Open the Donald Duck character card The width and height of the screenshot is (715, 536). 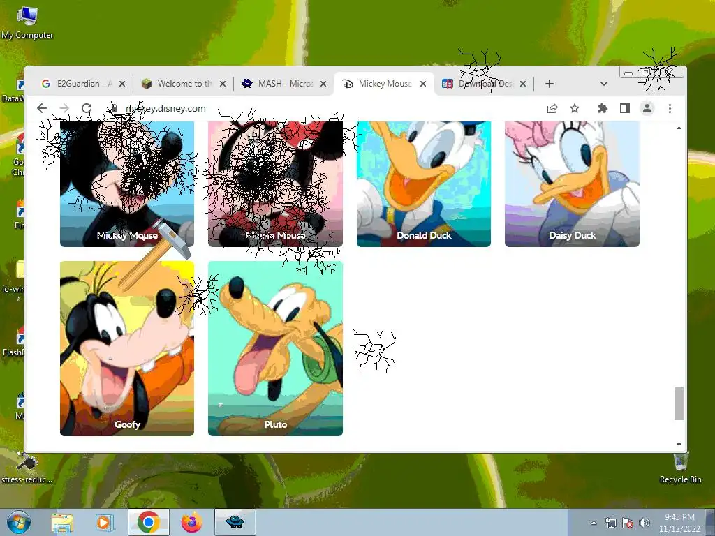[x=424, y=184]
